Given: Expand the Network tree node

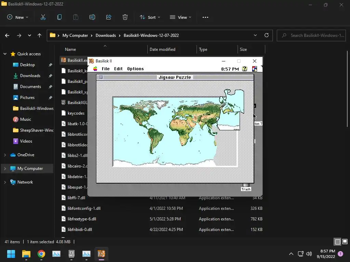Looking at the screenshot, I should (x=5, y=182).
